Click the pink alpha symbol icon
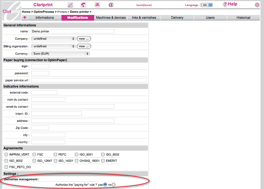Viewport: 264px width, 189px height. click(x=111, y=5)
